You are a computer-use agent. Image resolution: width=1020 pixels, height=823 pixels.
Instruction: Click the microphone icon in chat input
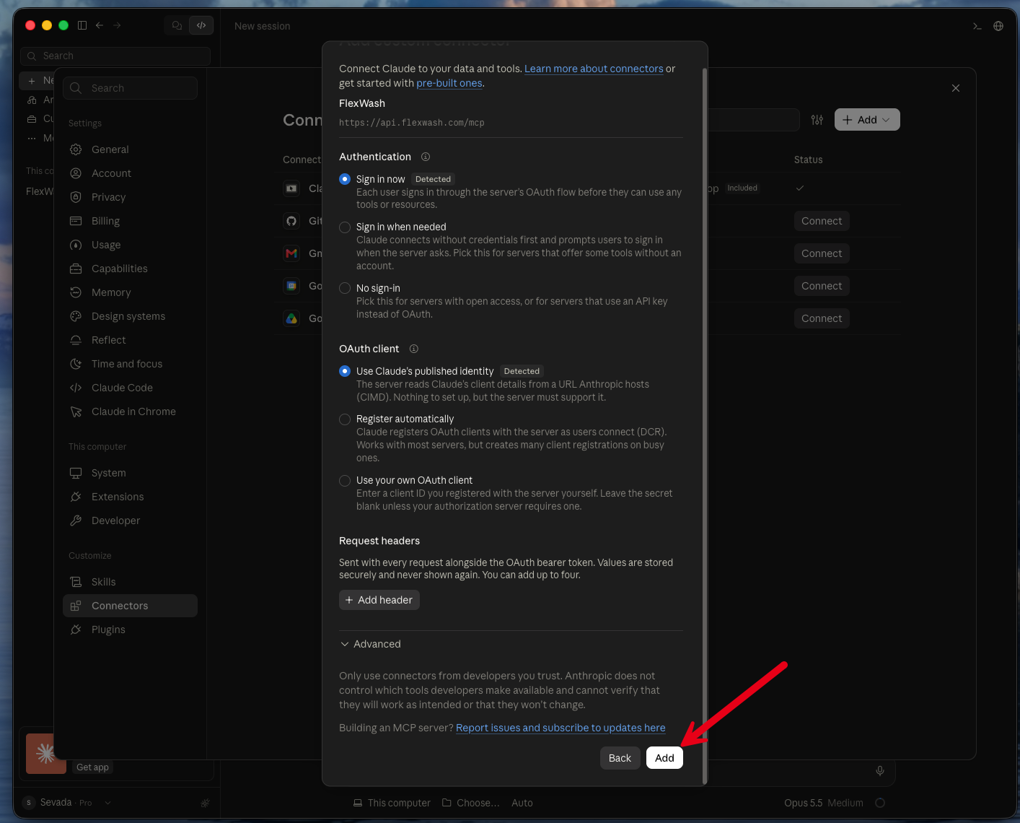click(880, 771)
